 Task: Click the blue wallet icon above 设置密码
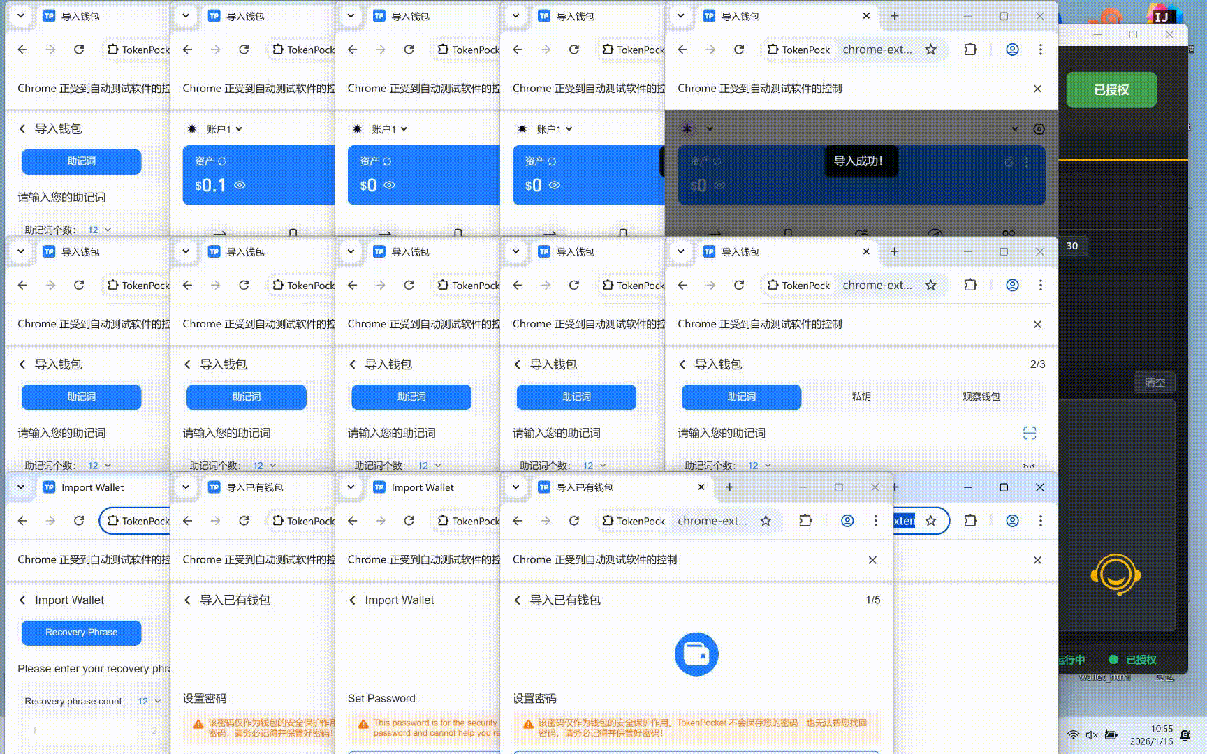point(696,654)
